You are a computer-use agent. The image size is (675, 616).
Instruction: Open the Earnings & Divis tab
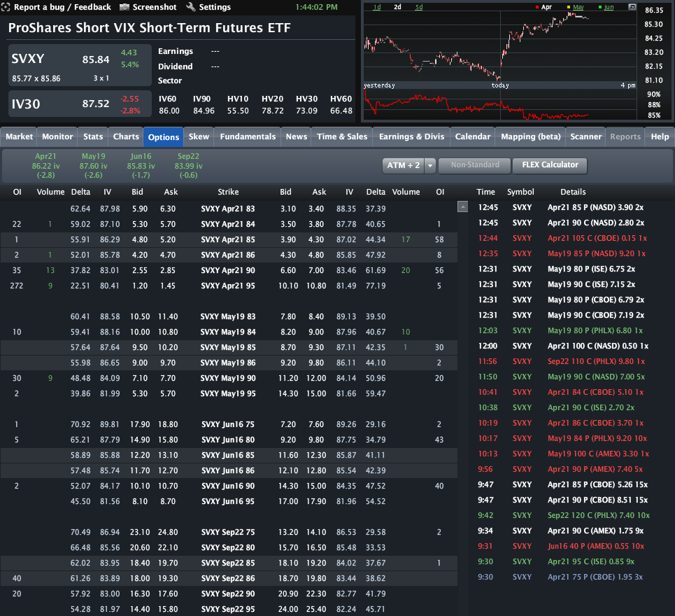click(411, 136)
